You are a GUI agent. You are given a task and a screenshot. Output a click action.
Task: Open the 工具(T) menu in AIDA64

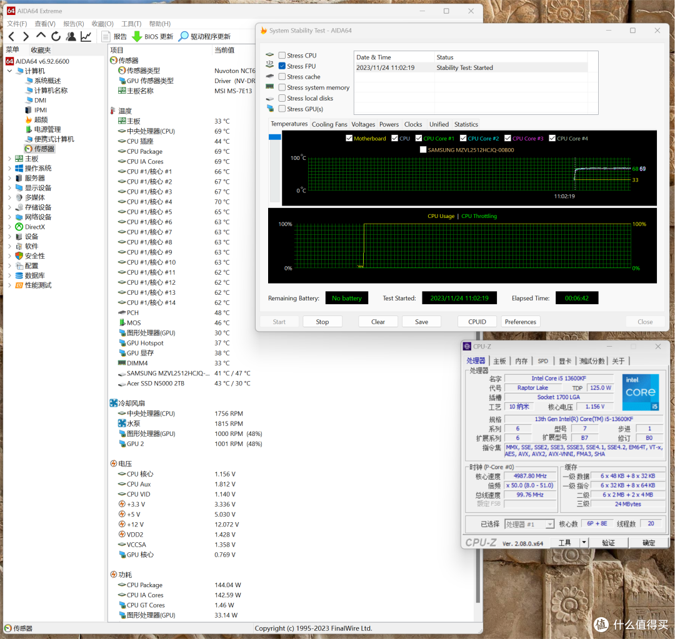(131, 24)
